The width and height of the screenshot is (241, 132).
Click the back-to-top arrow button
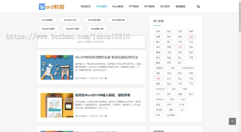point(232,121)
